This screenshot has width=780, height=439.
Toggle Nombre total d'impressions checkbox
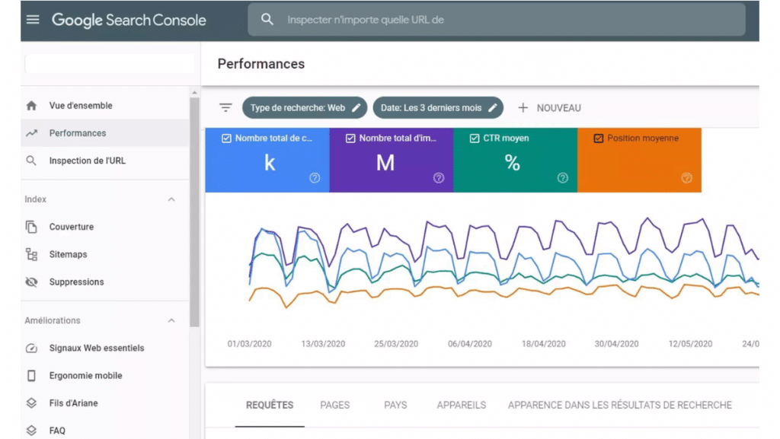[350, 138]
